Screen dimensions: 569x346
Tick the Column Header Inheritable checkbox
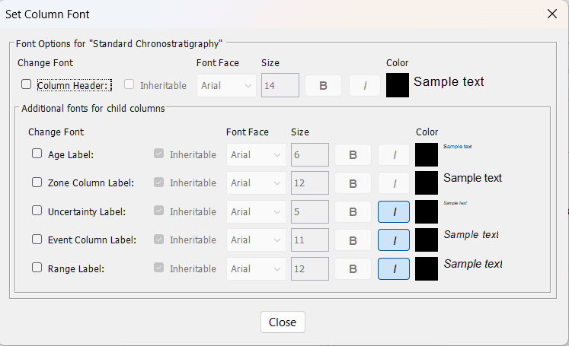pos(129,85)
